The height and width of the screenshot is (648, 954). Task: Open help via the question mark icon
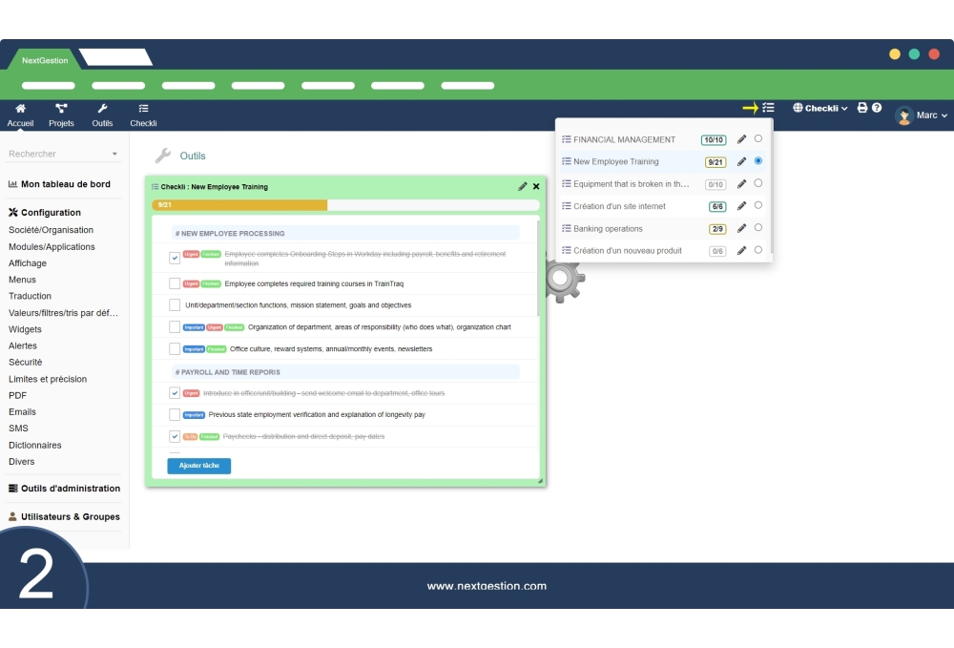[x=876, y=108]
